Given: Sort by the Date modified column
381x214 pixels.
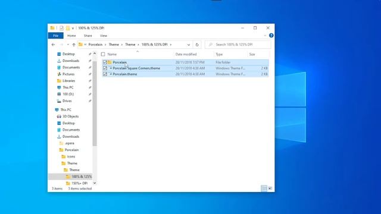Looking at the screenshot, I should (186, 54).
